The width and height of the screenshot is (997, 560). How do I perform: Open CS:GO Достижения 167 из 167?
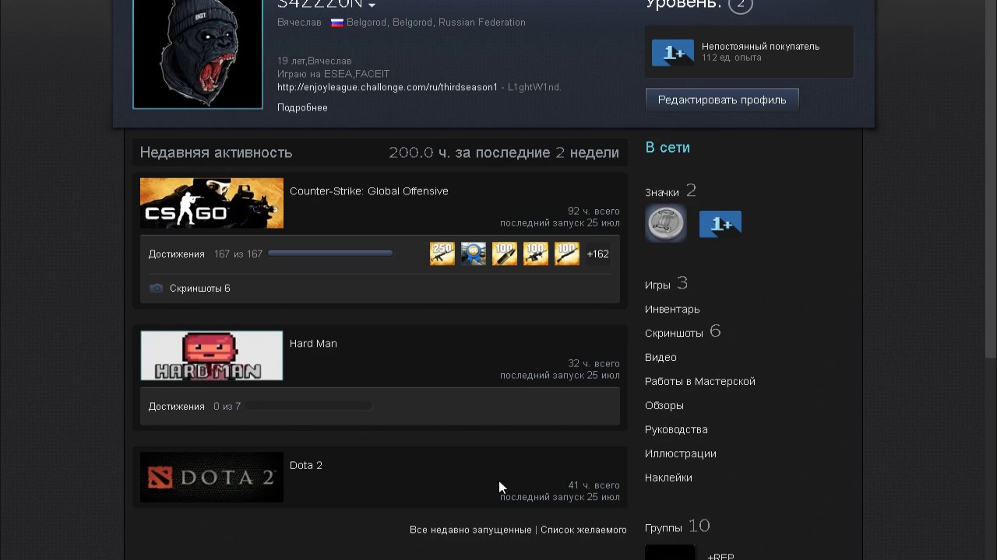[206, 254]
